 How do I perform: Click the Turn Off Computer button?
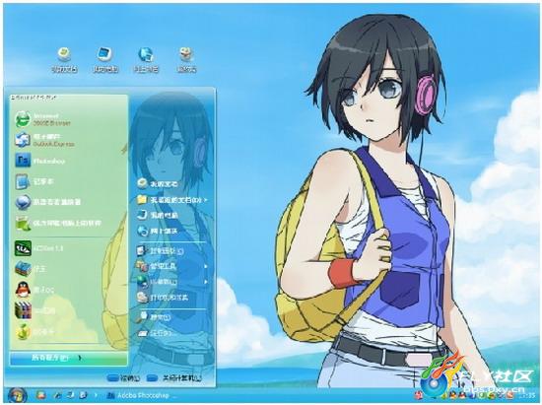tap(173, 378)
